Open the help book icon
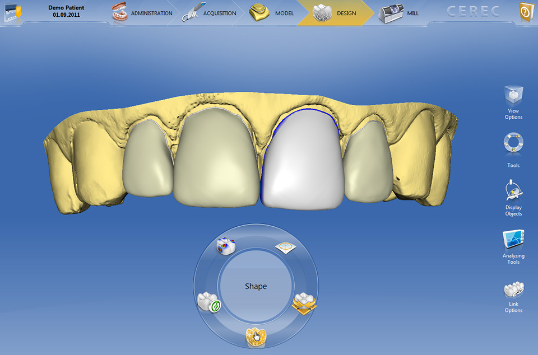Screen dimensions: 538x355 (526, 12)
